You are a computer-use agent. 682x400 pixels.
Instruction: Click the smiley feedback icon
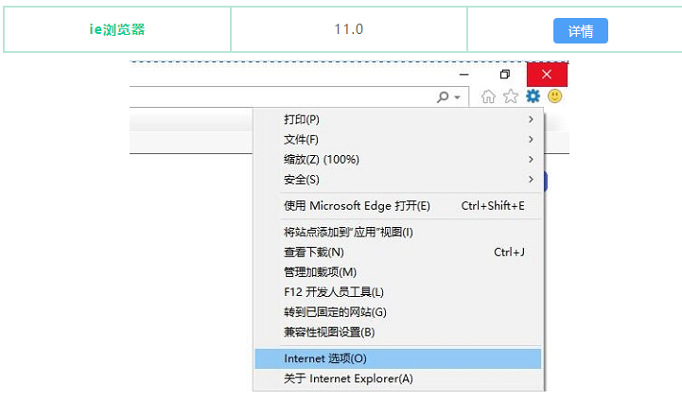555,96
